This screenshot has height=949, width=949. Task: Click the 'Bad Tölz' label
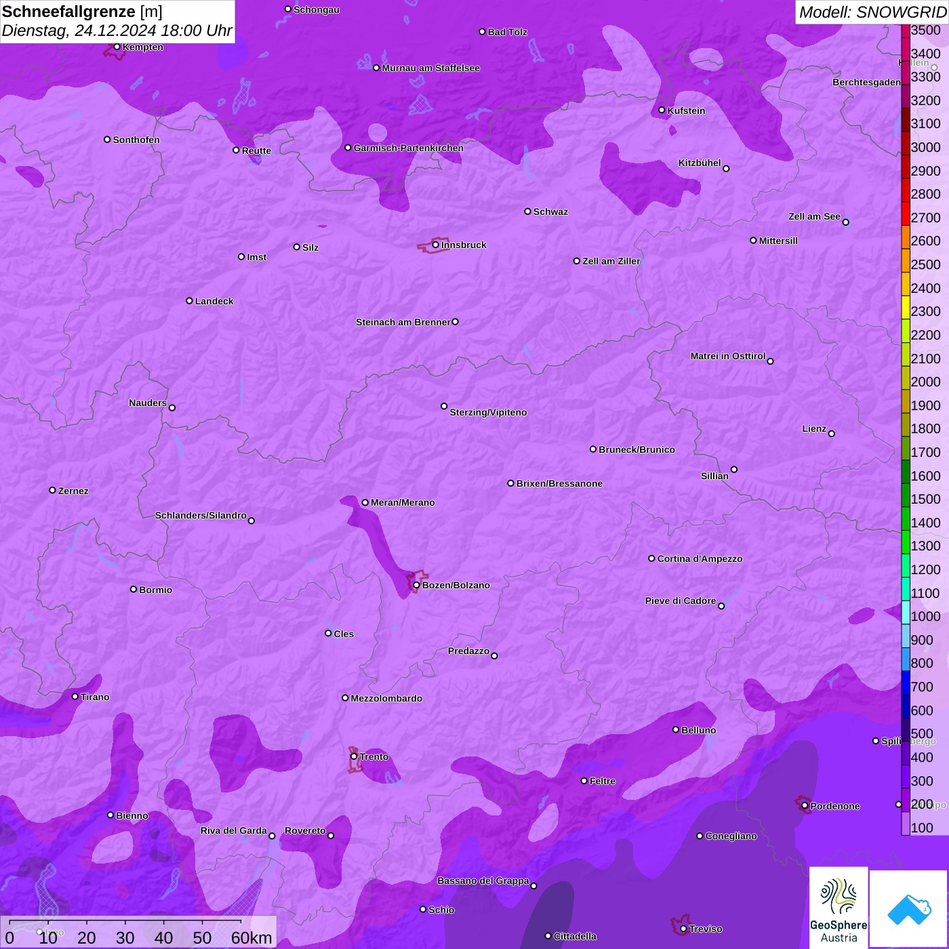(x=507, y=32)
